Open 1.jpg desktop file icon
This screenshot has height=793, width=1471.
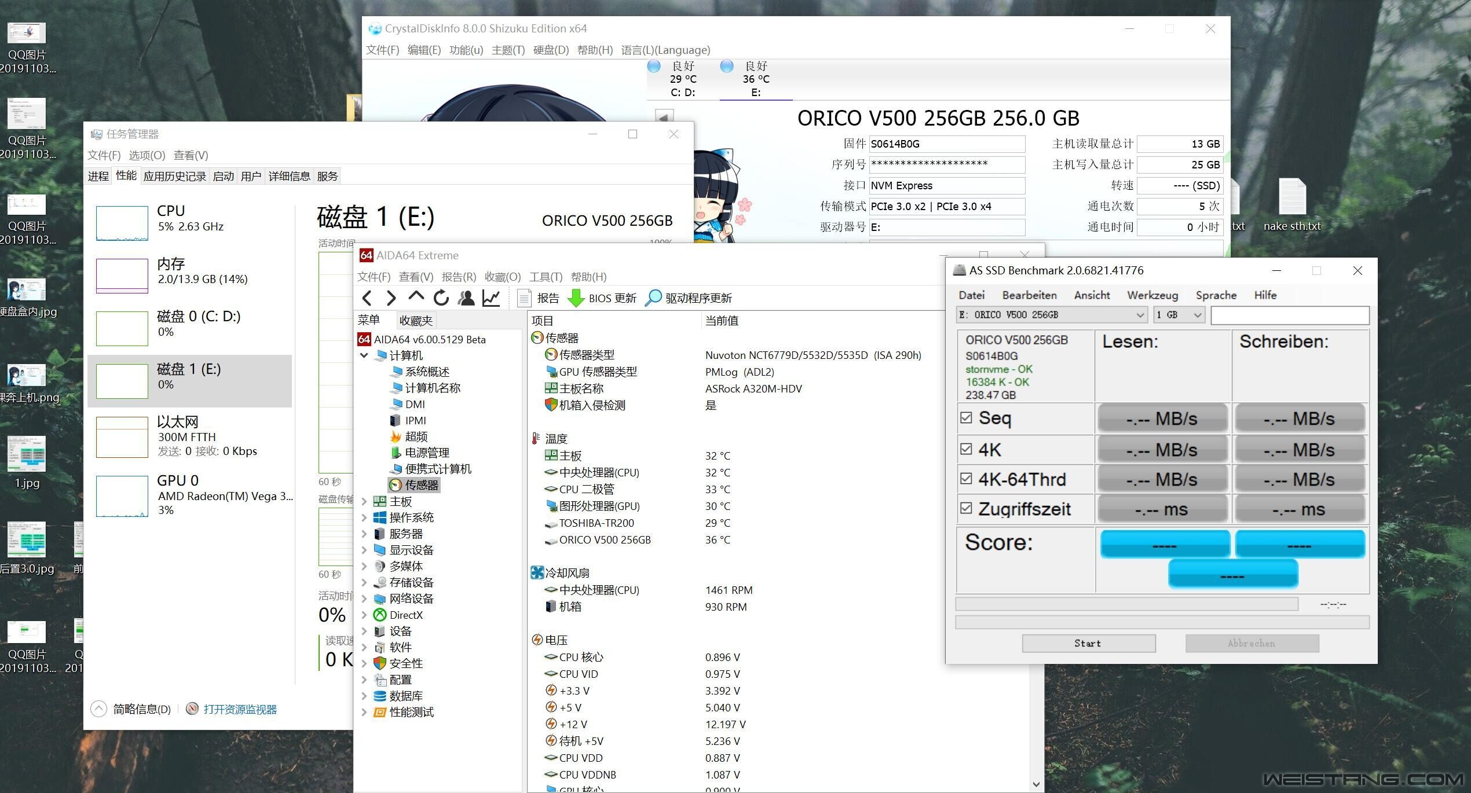(27, 463)
